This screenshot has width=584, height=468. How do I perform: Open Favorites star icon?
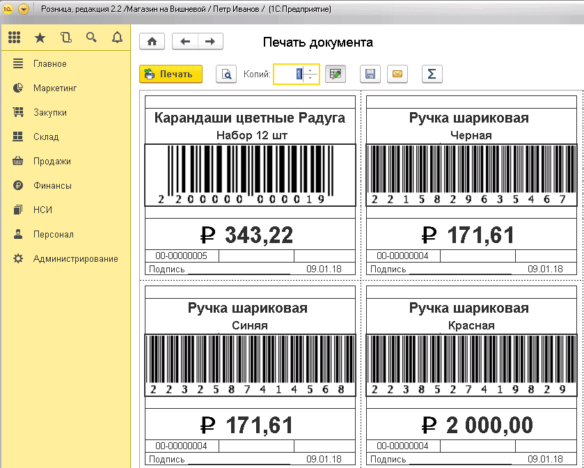click(40, 38)
